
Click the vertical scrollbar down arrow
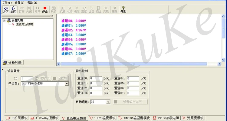tap(223, 60)
